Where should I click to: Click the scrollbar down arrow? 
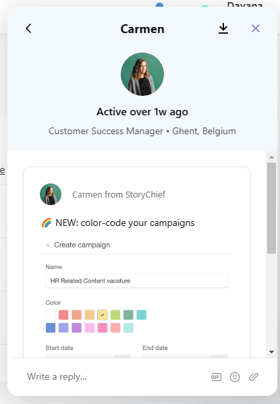click(x=271, y=351)
